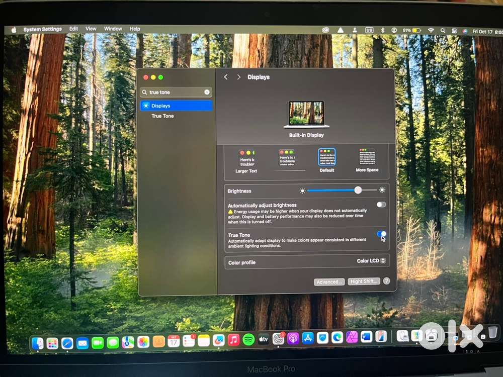Screen dimensions: 503x377
Task: Select the Default resolution option
Action: [326, 158]
